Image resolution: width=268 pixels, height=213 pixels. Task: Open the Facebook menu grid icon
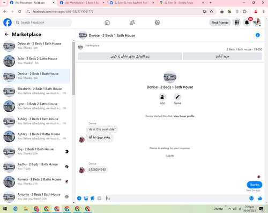237,23
